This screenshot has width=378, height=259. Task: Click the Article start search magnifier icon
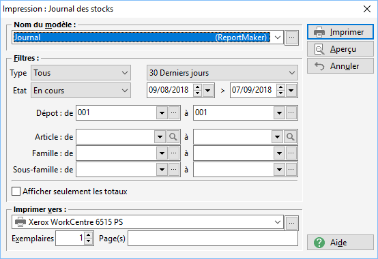pyautogui.click(x=173, y=137)
